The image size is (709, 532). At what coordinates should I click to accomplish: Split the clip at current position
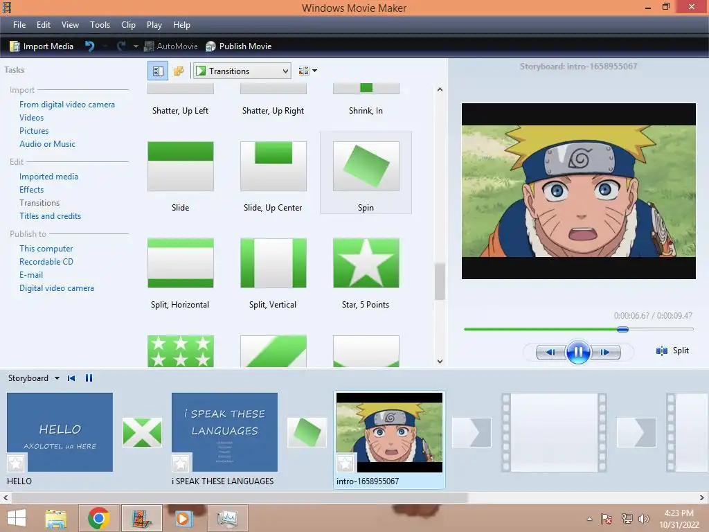pyautogui.click(x=672, y=351)
